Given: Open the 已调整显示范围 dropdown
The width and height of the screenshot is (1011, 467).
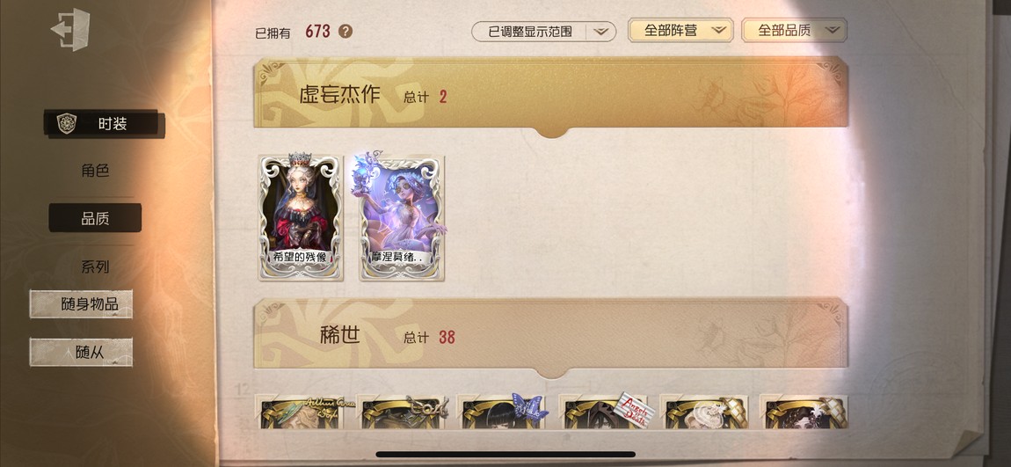Looking at the screenshot, I should [x=543, y=31].
